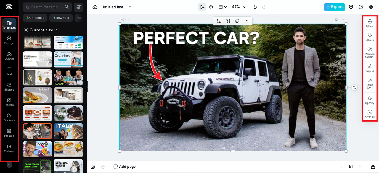Open the Text panel
The width and height of the screenshot is (379, 173).
pos(9,71)
